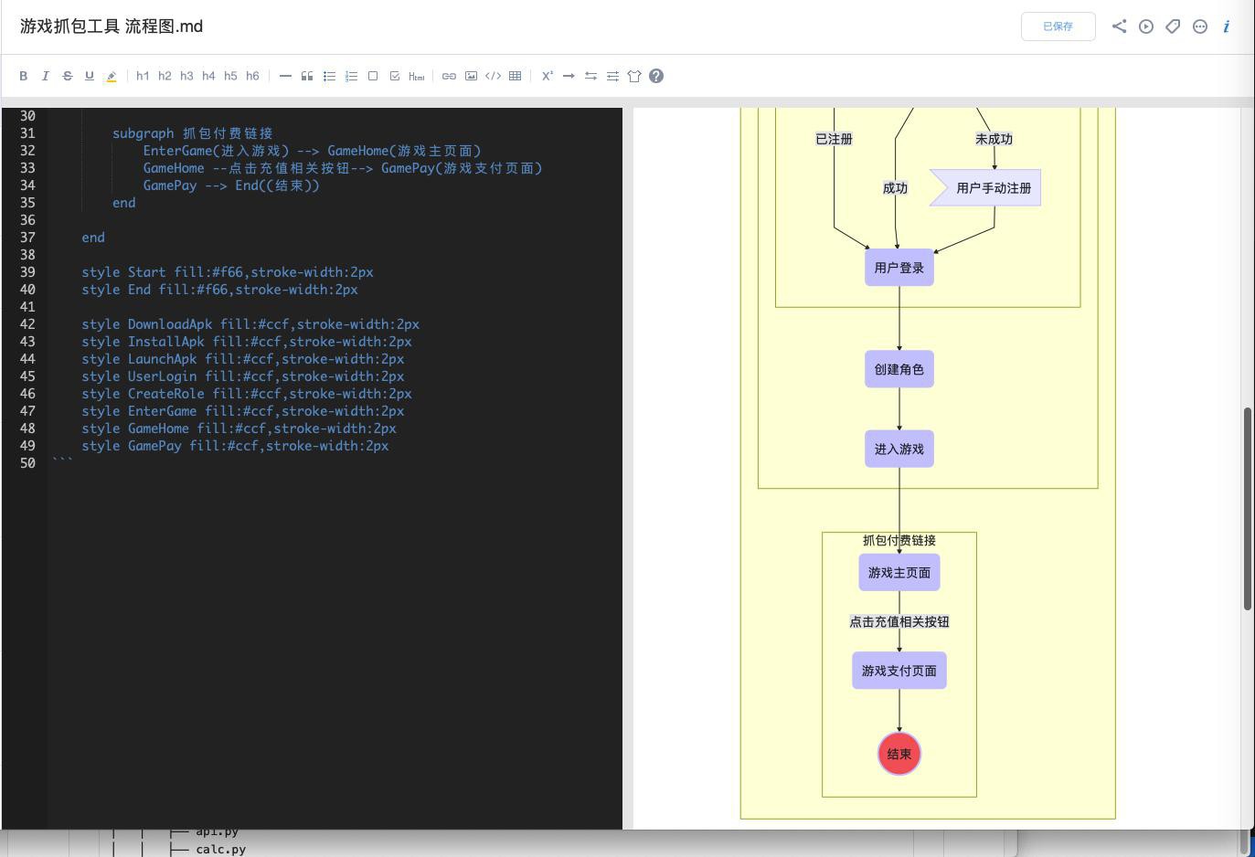The height and width of the screenshot is (857, 1255).
Task: Click the 成功 edge label in the flowchart
Action: [x=895, y=188]
